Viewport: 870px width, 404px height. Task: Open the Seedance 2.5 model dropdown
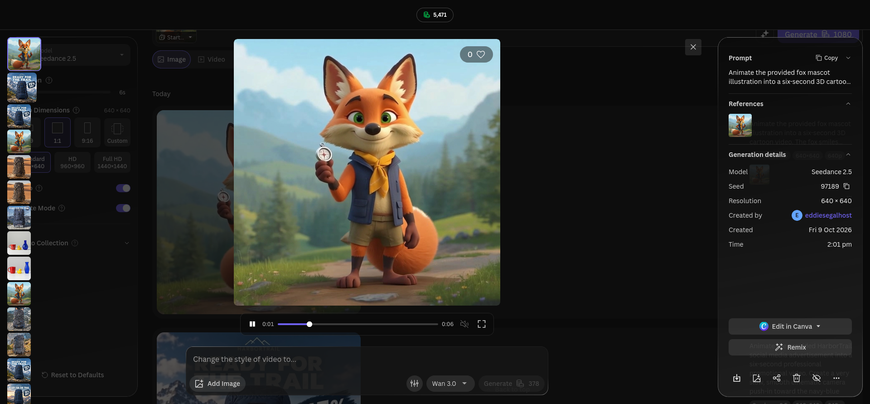[x=82, y=55]
